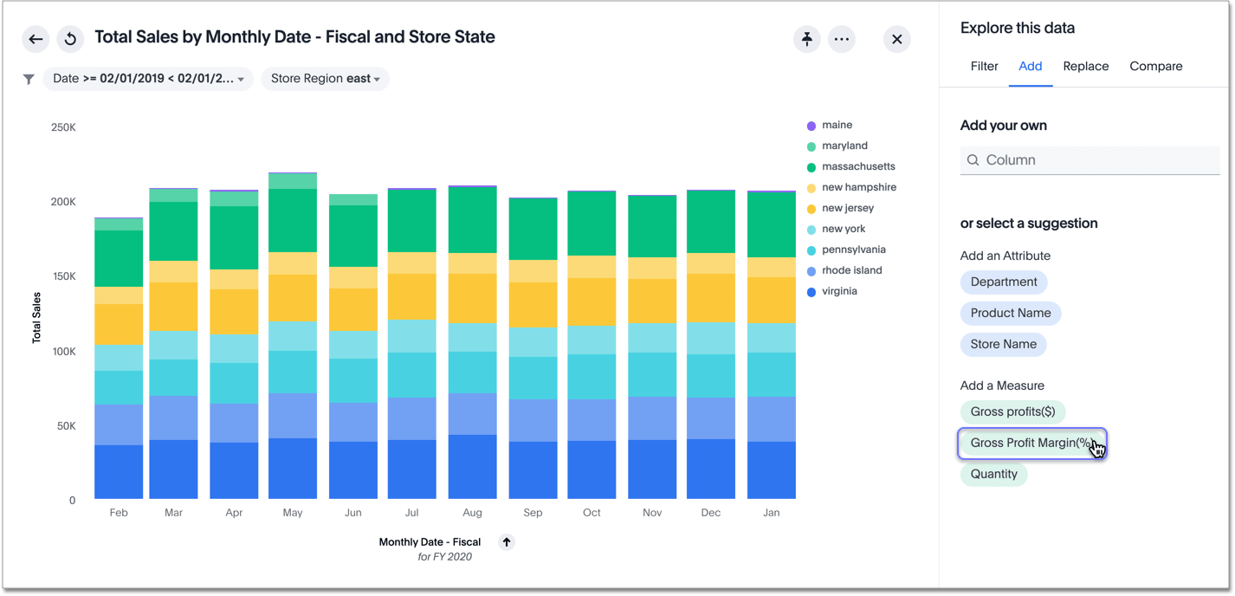Click the search magnifier in Column field
This screenshot has height=596, width=1235.
(973, 160)
